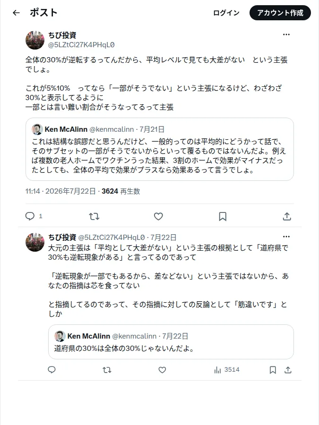Open the 11:14 2026年7月22日 timestamp link

[x=60, y=191]
